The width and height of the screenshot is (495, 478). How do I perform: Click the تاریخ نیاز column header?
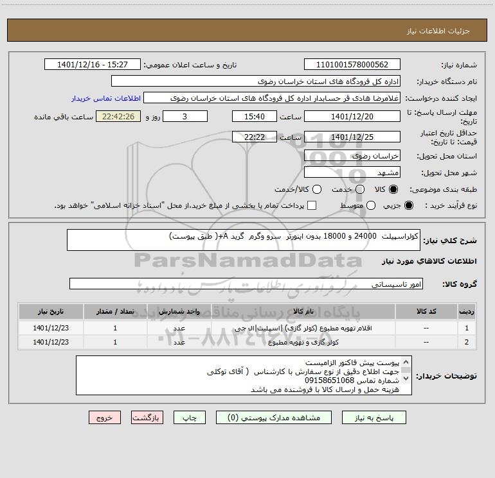click(51, 311)
